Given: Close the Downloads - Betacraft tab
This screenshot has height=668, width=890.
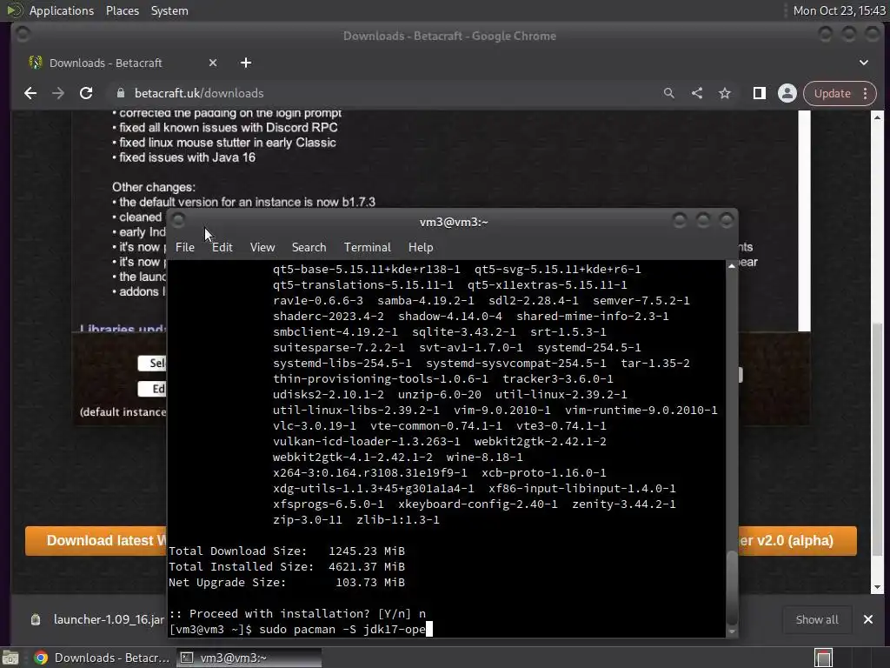Looking at the screenshot, I should coord(213,63).
